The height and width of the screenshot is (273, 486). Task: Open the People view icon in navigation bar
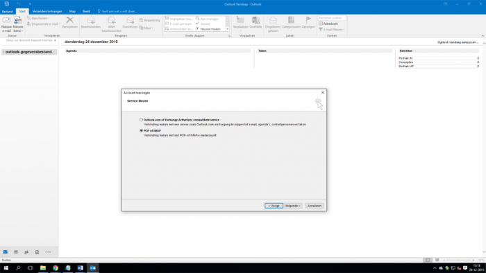pos(26,252)
